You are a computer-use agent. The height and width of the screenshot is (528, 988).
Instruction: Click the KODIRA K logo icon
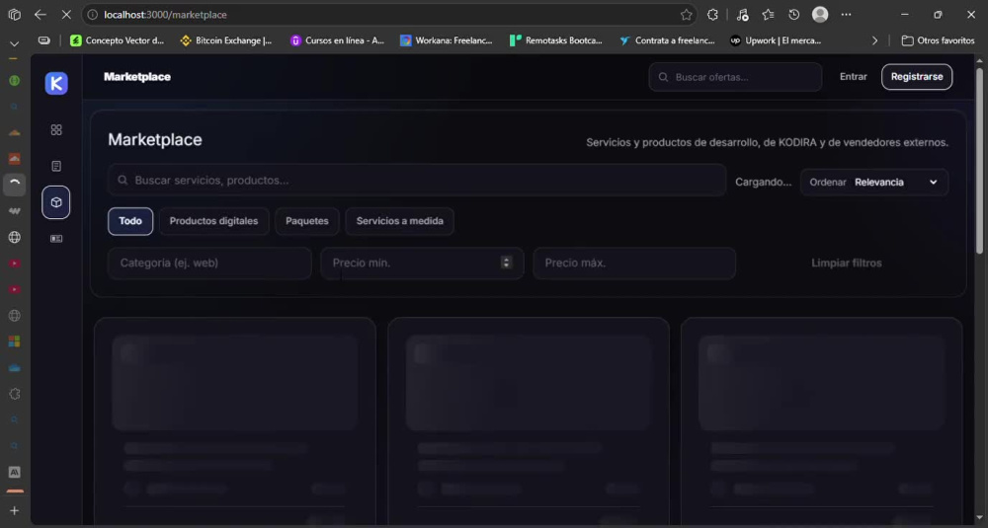point(56,83)
